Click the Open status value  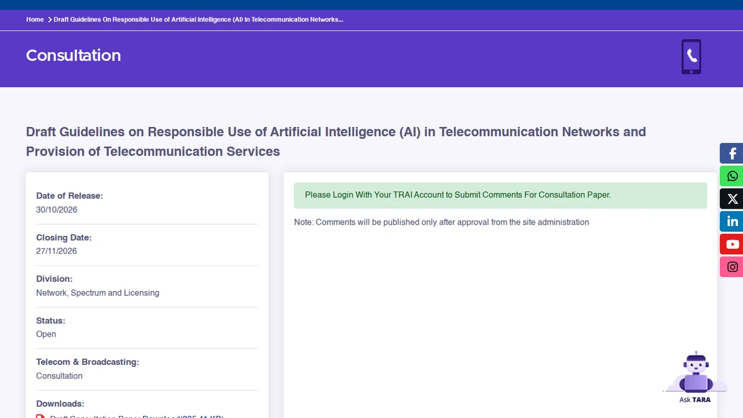tap(46, 334)
